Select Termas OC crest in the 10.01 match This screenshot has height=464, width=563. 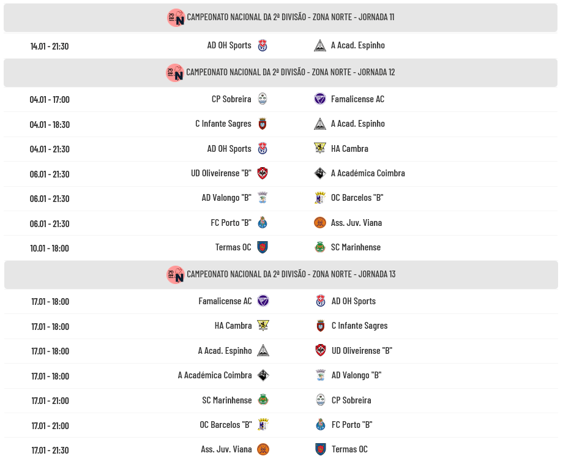263,247
